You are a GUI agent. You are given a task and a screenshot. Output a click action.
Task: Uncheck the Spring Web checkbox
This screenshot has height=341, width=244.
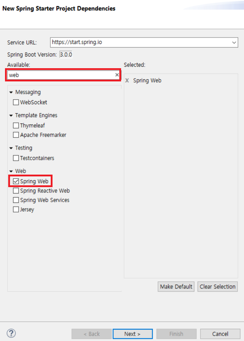[16, 181]
